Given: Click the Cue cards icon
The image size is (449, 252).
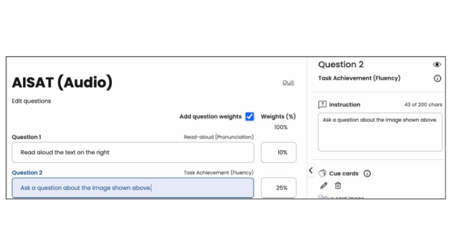Looking at the screenshot, I should pos(323,173).
